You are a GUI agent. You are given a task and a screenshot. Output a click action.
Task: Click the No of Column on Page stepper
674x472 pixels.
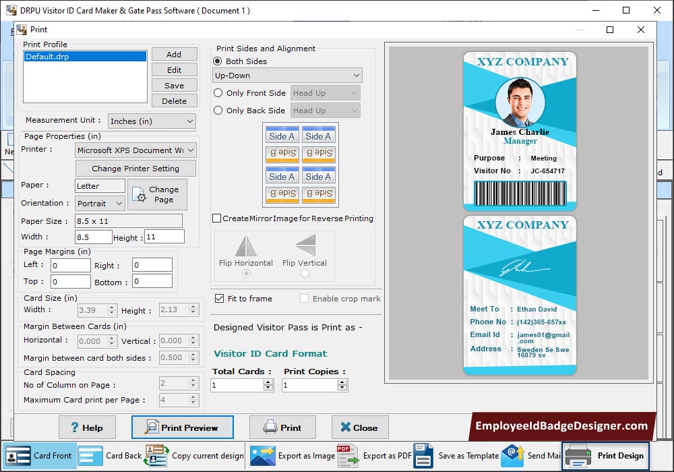click(x=193, y=383)
